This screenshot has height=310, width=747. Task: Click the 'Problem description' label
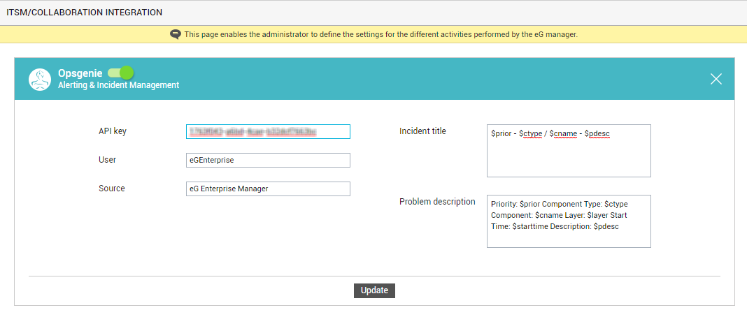click(x=437, y=202)
